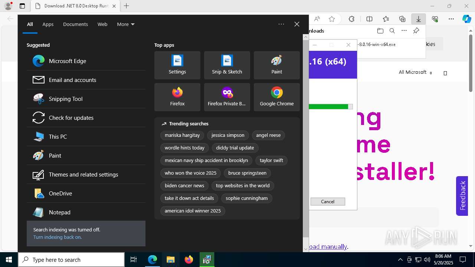Viewport: 475px width, 267px height.
Task: Click search panel vertical scrollbar
Action: (306, 138)
